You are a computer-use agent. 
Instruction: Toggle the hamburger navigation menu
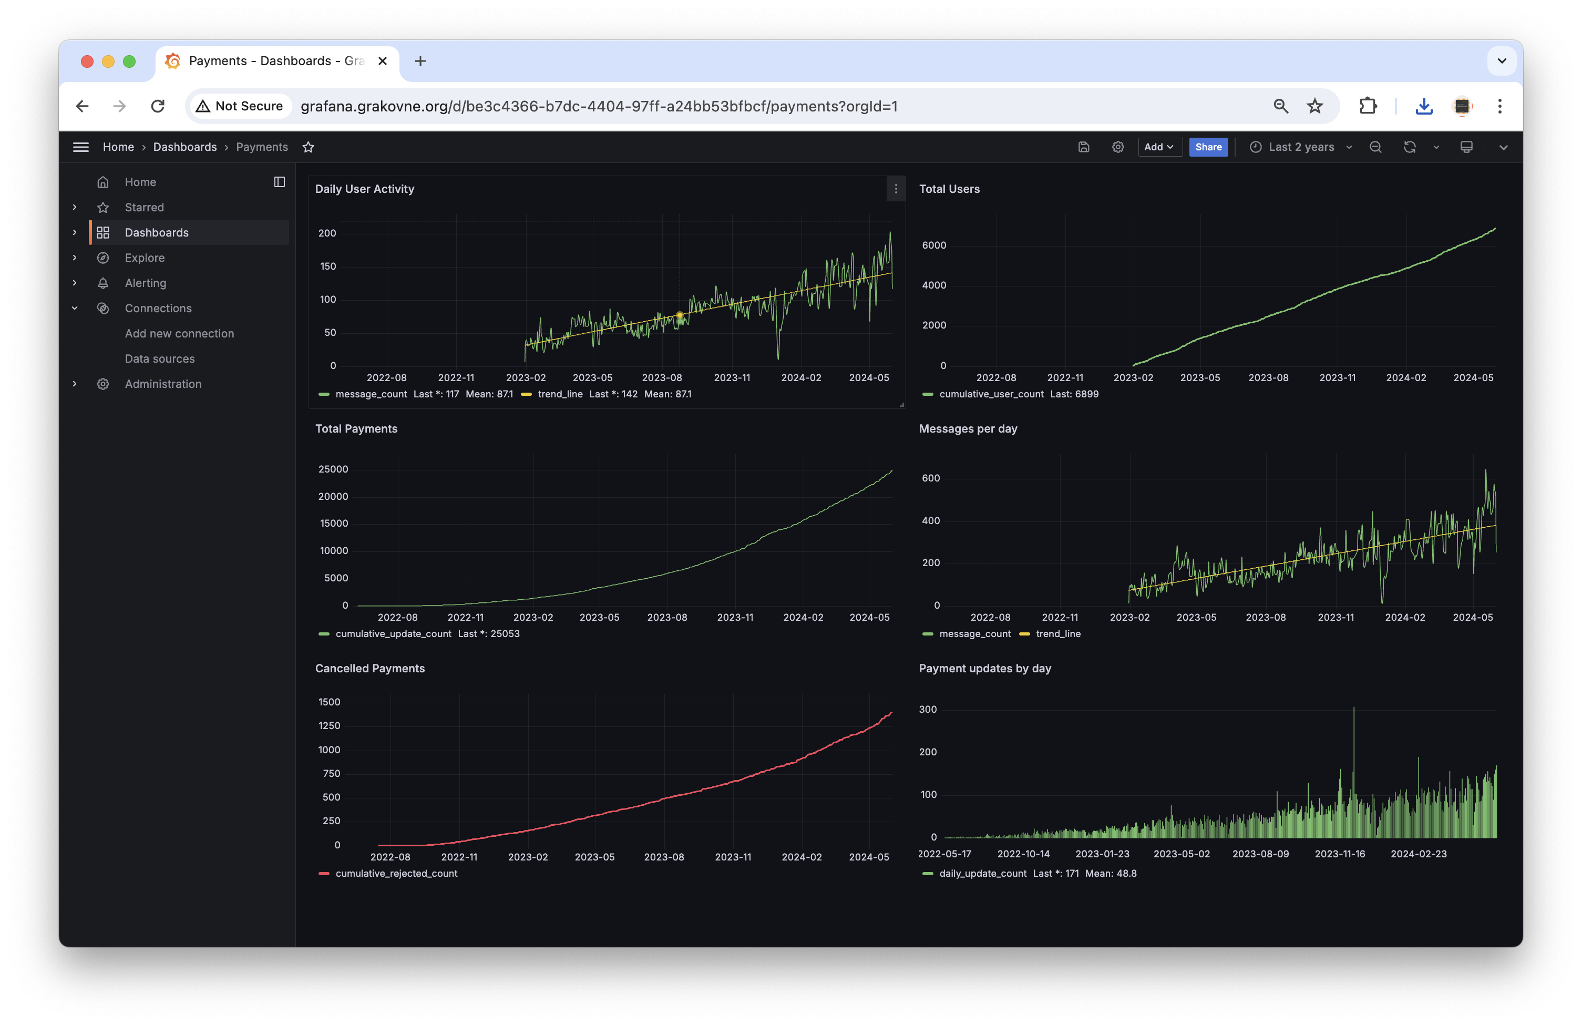point(80,147)
